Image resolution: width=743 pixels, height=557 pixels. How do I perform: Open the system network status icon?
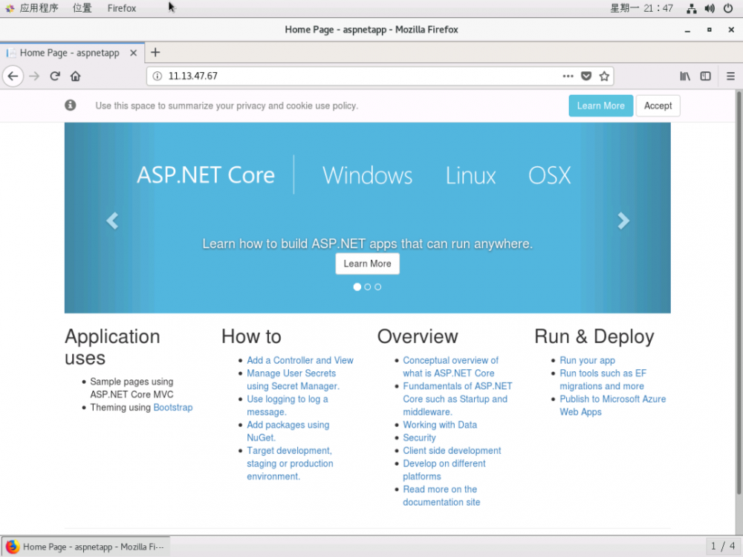[x=691, y=8]
